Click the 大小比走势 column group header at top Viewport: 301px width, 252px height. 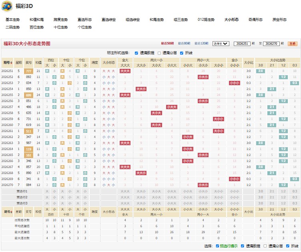click(x=277, y=60)
